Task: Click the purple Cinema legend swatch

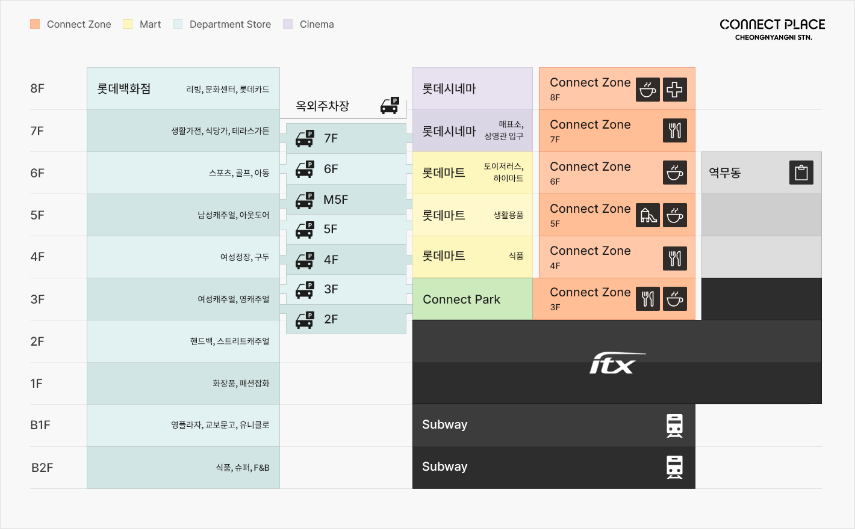Action: (x=288, y=24)
